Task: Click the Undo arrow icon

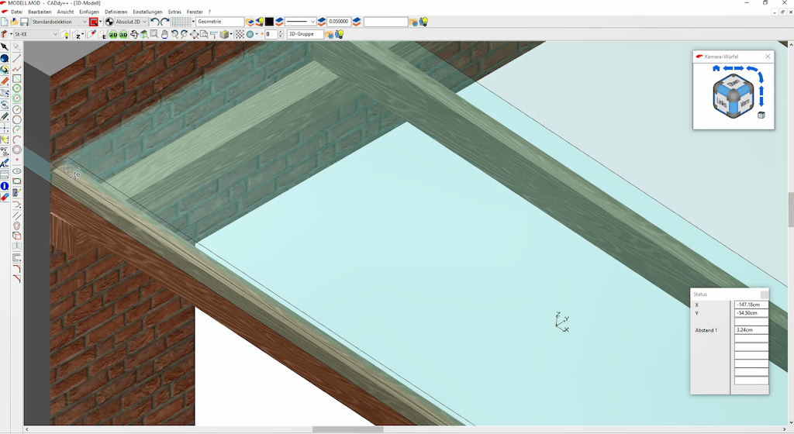Action: pyautogui.click(x=154, y=22)
